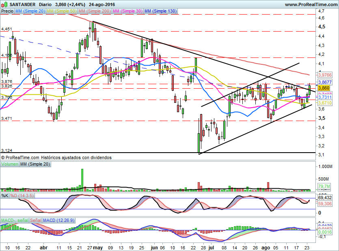Select the Precio indicator label

click(x=7, y=11)
